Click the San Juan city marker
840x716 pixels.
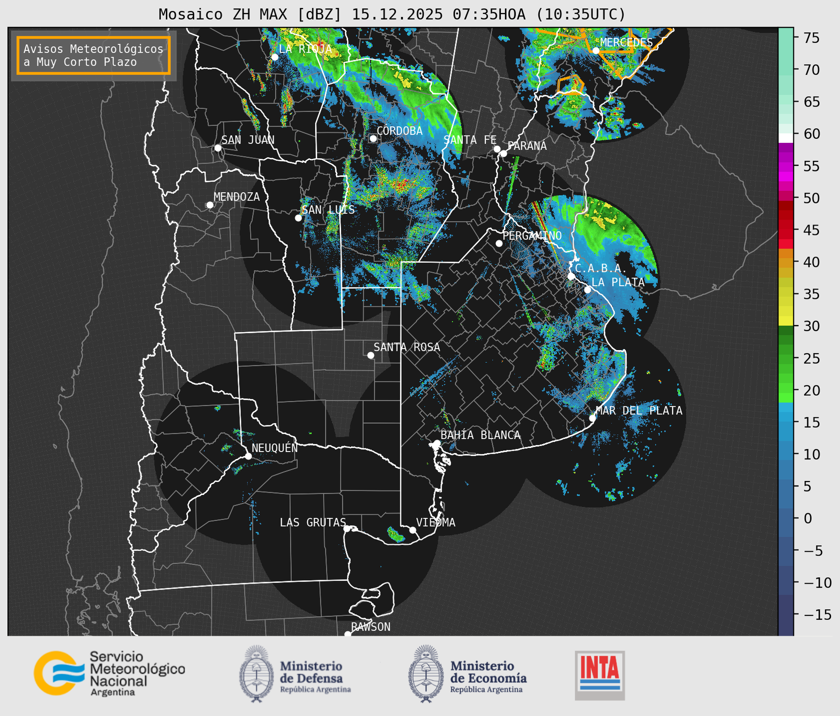218,148
